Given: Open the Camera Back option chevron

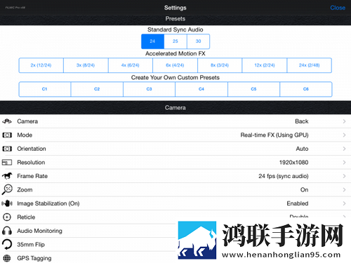Looking at the screenshot, I should coord(344,121).
